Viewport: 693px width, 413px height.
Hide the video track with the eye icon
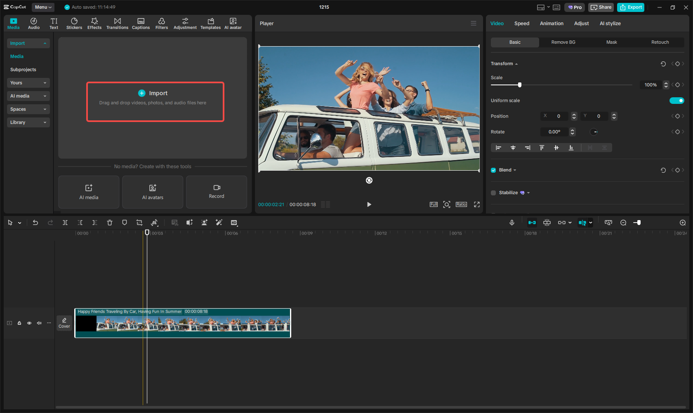[x=29, y=323]
